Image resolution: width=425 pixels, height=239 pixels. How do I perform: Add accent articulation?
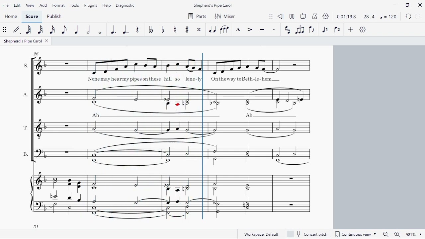(x=250, y=30)
